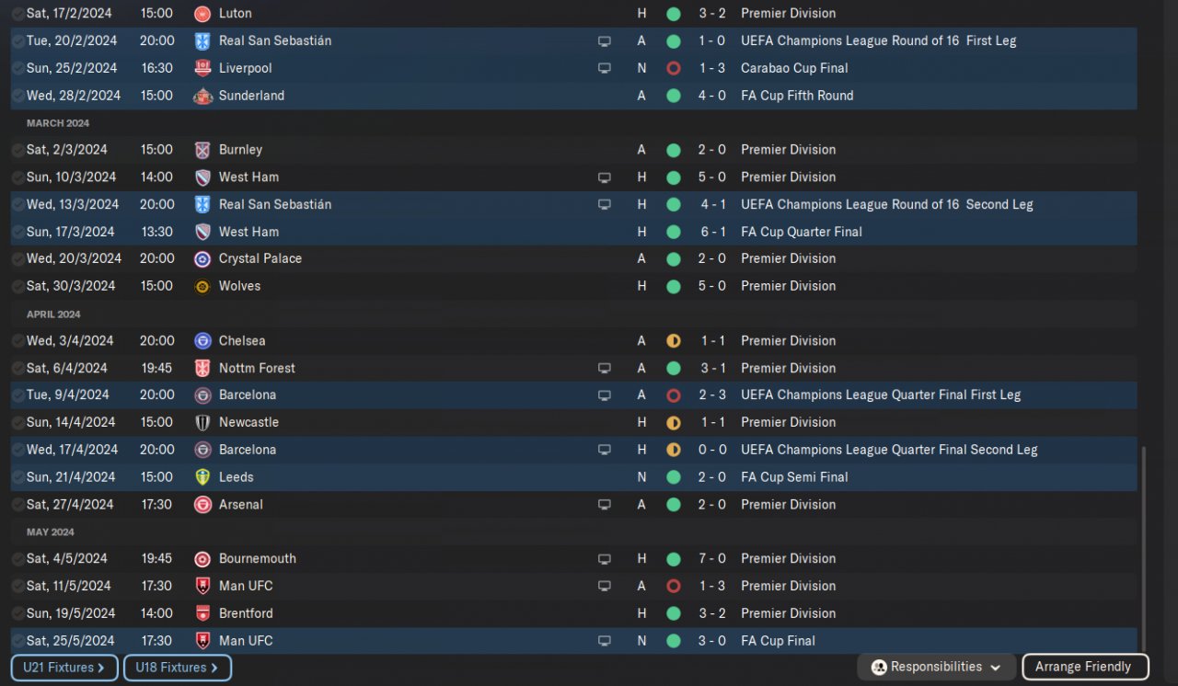The image size is (1178, 686).
Task: Click the checkmark beside Sat 2/3/2024 Burnley match
Action: point(17,150)
